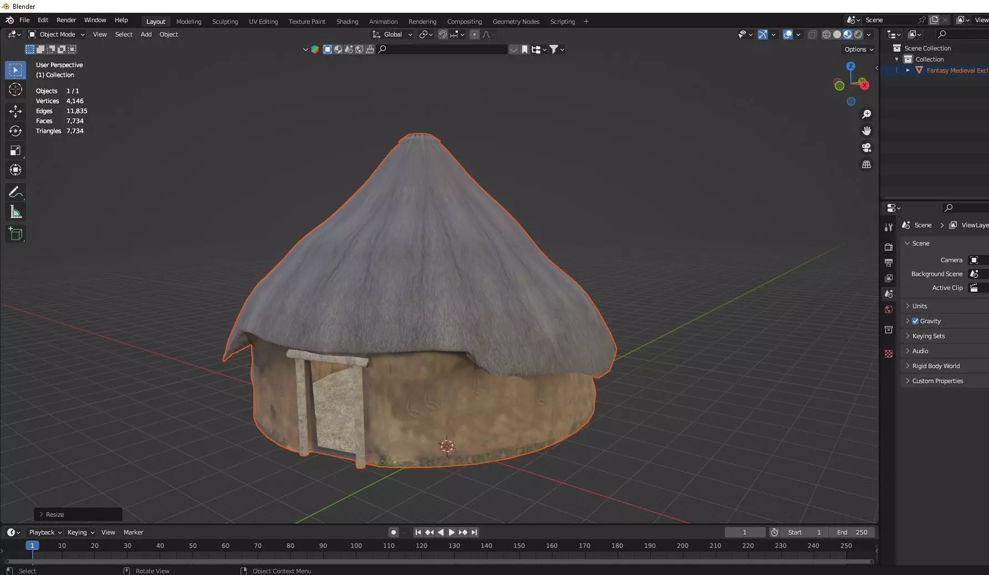Image resolution: width=989 pixels, height=575 pixels.
Task: Switch to the Shading workspace tab
Action: click(347, 22)
